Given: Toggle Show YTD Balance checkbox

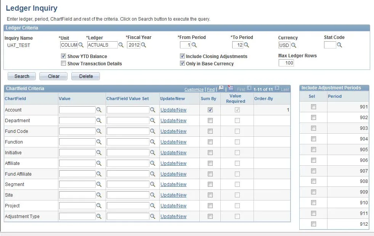Looking at the screenshot, I should [x=63, y=56].
